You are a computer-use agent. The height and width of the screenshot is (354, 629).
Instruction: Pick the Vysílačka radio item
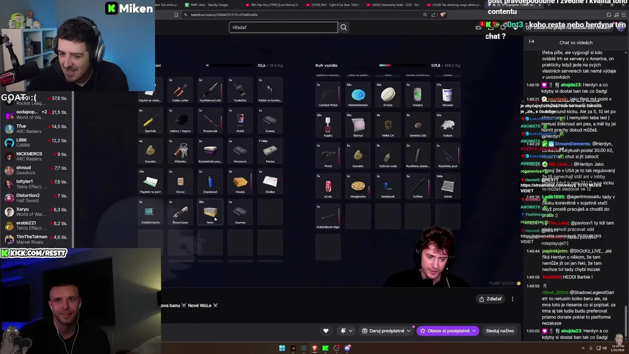click(240, 90)
